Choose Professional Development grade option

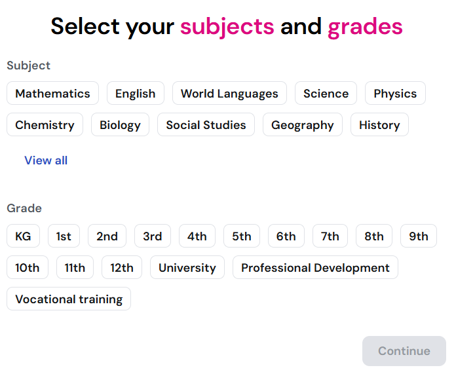click(x=315, y=268)
